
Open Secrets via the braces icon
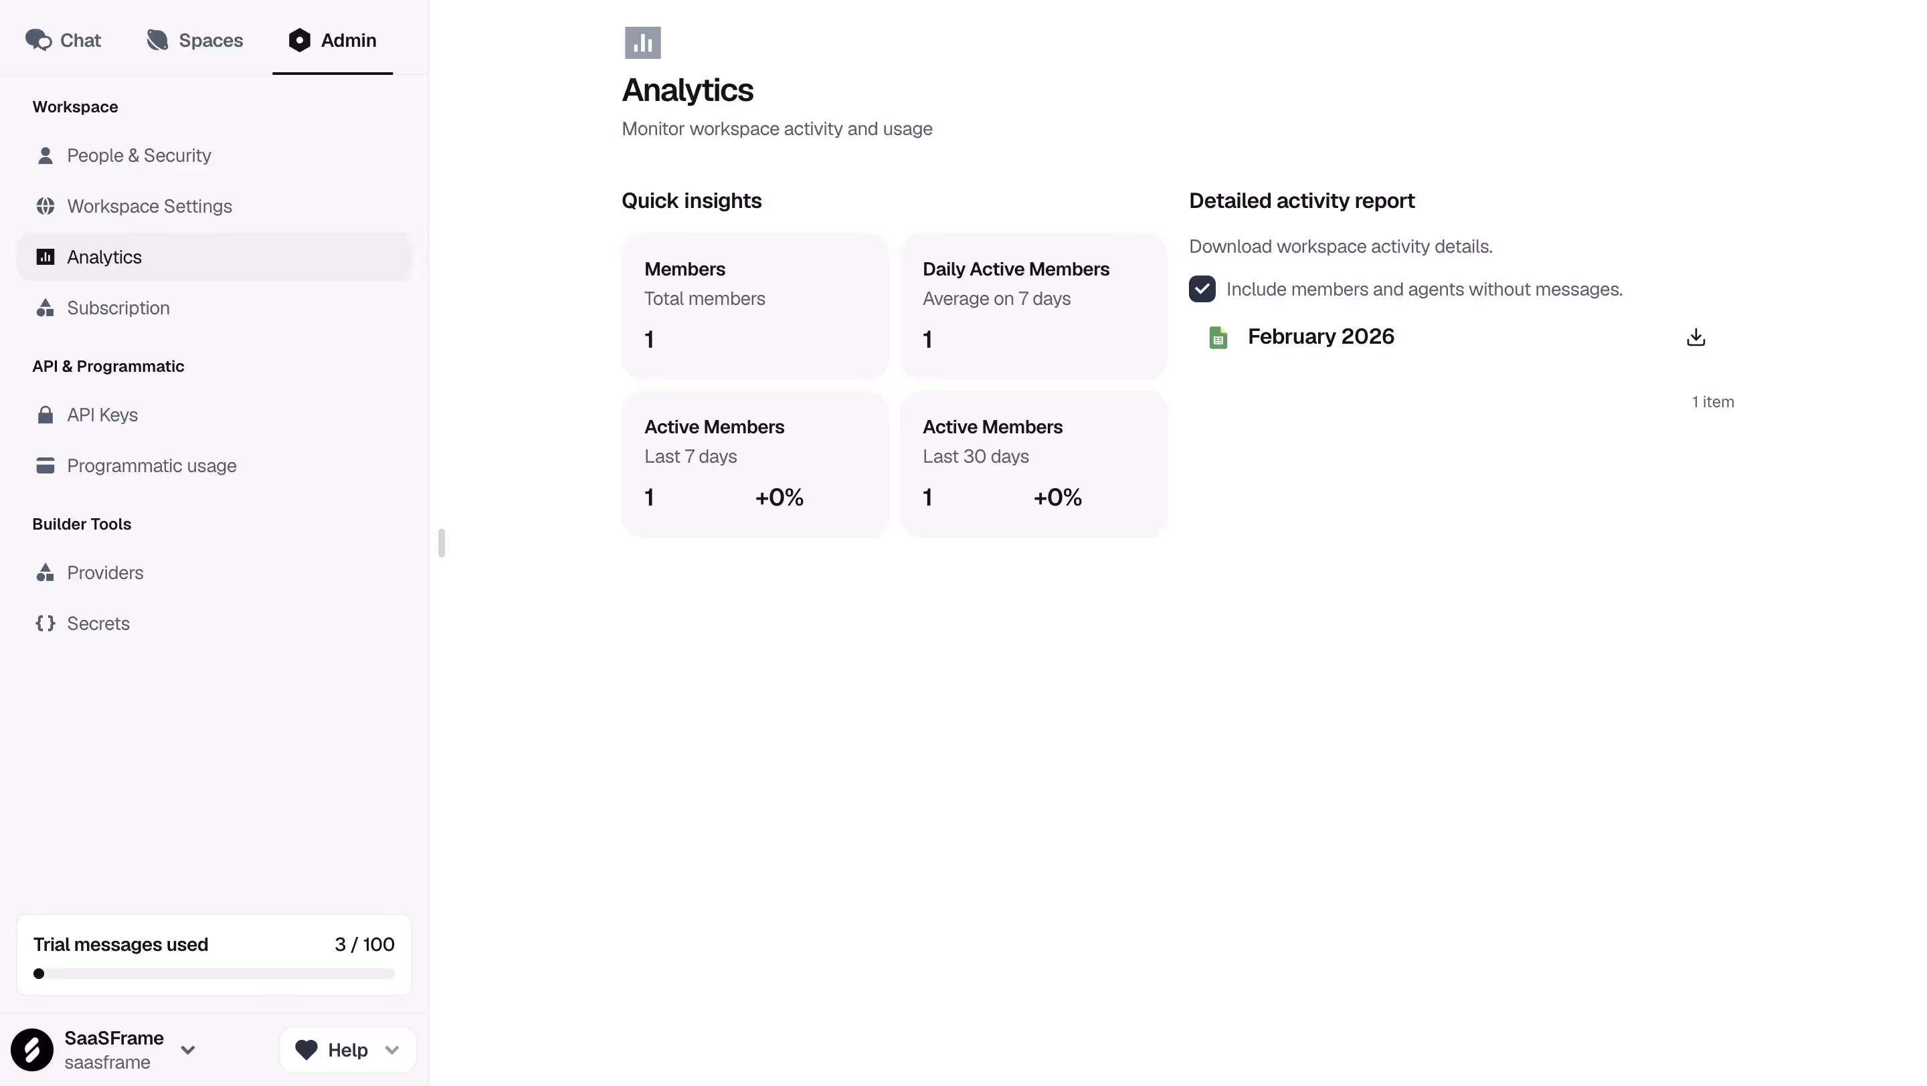tap(45, 623)
